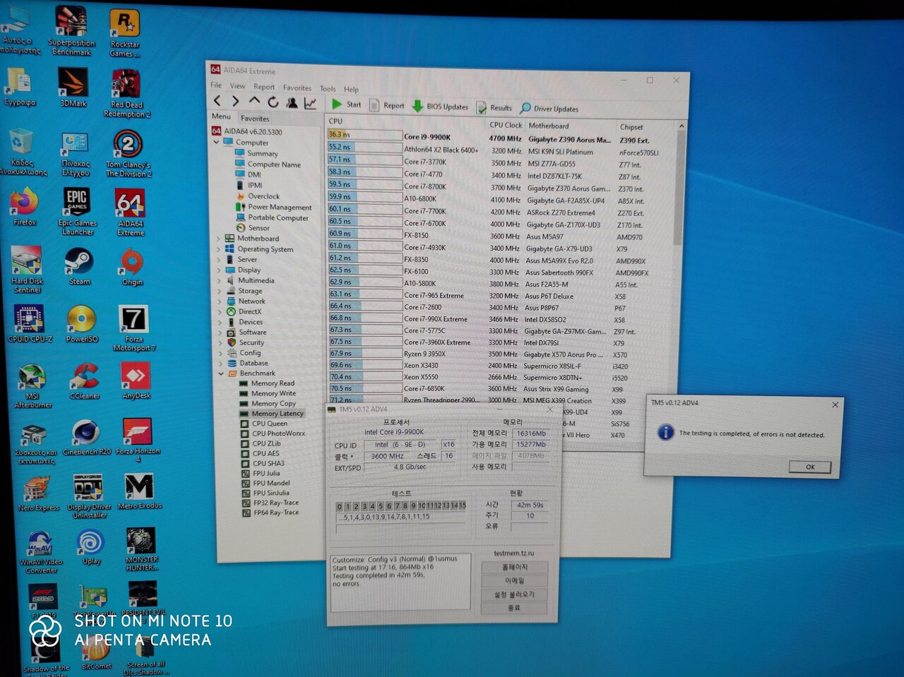Open Rockstar Games launcher desktop icon
This screenshot has width=904, height=677.
(124, 33)
